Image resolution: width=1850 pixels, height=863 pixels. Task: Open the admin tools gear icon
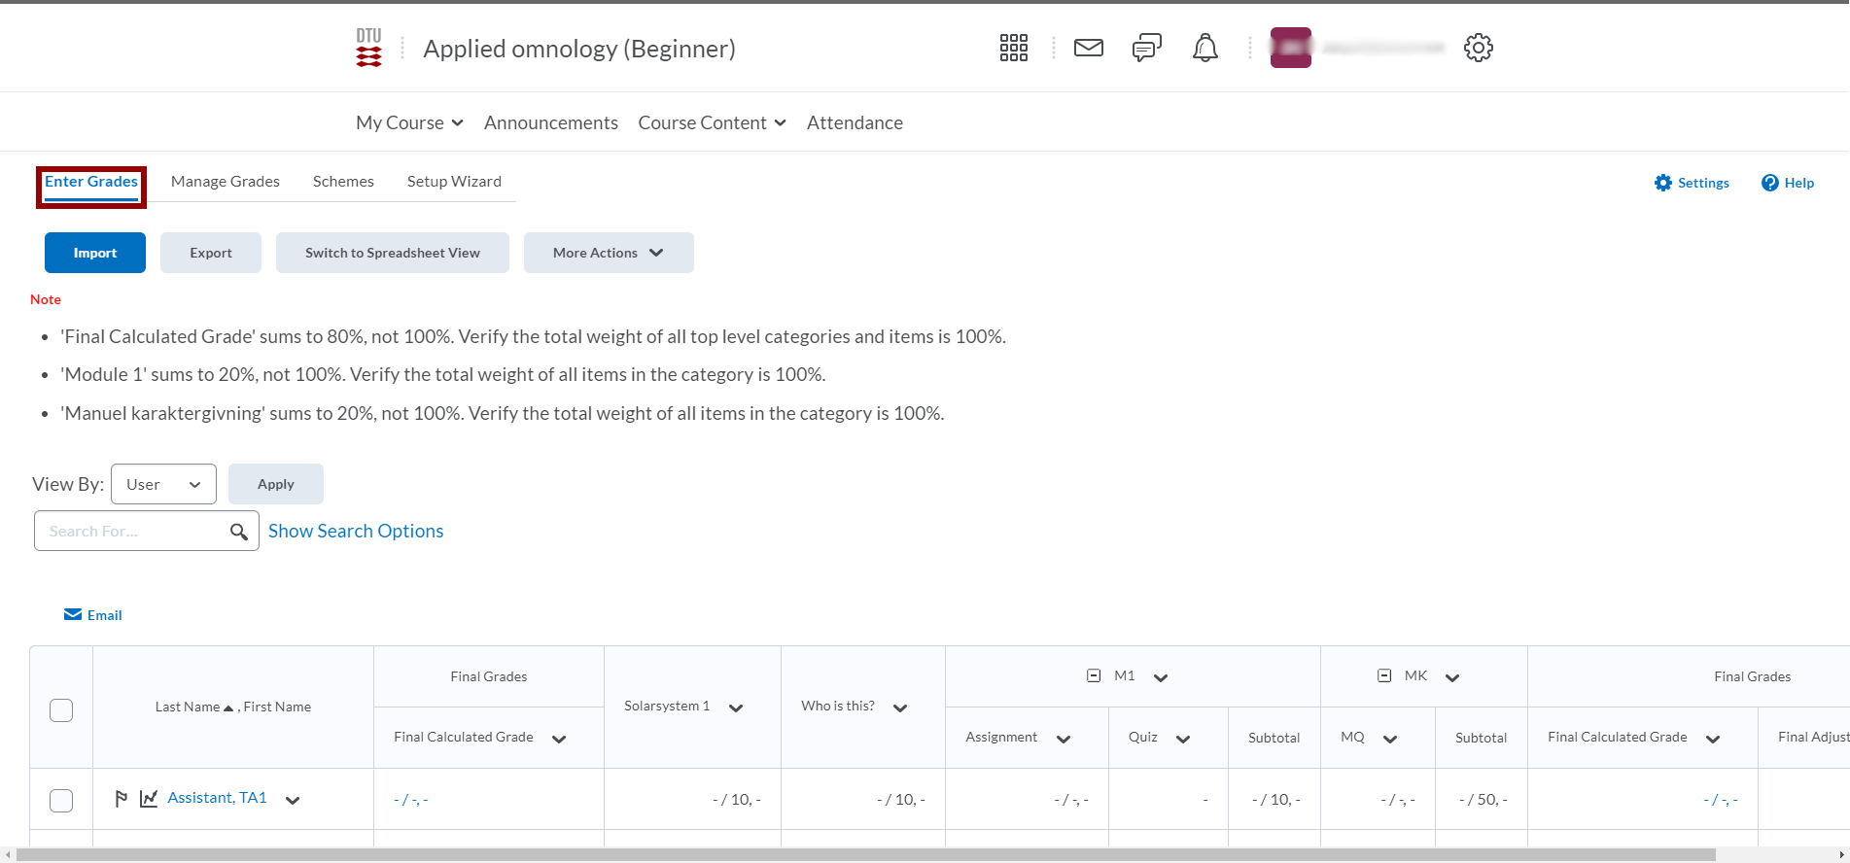tap(1478, 48)
